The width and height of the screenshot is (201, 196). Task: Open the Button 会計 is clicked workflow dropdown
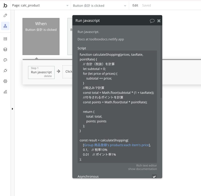98,5
